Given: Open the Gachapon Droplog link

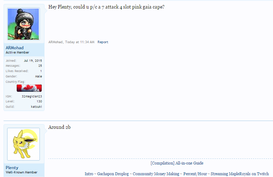Looking at the screenshot, I should coord(113,174).
